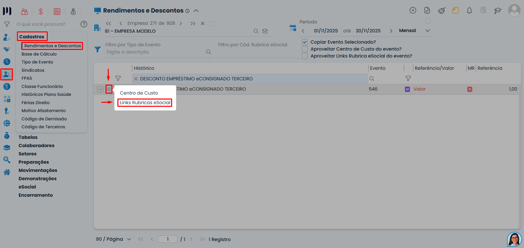
Task: Open Base de Cálculo in sidebar
Action: tap(39, 54)
